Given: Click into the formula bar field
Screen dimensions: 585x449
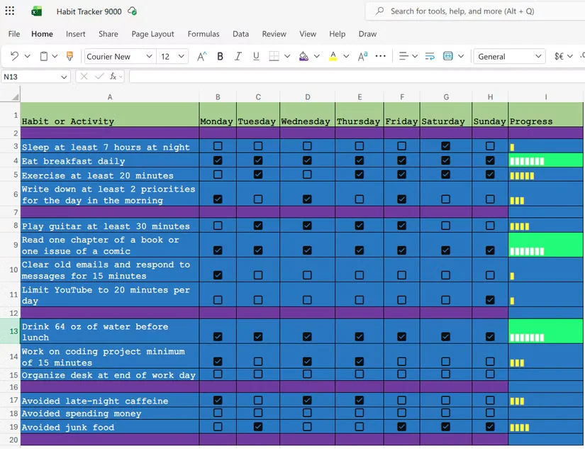Looking at the screenshot, I should (357, 77).
